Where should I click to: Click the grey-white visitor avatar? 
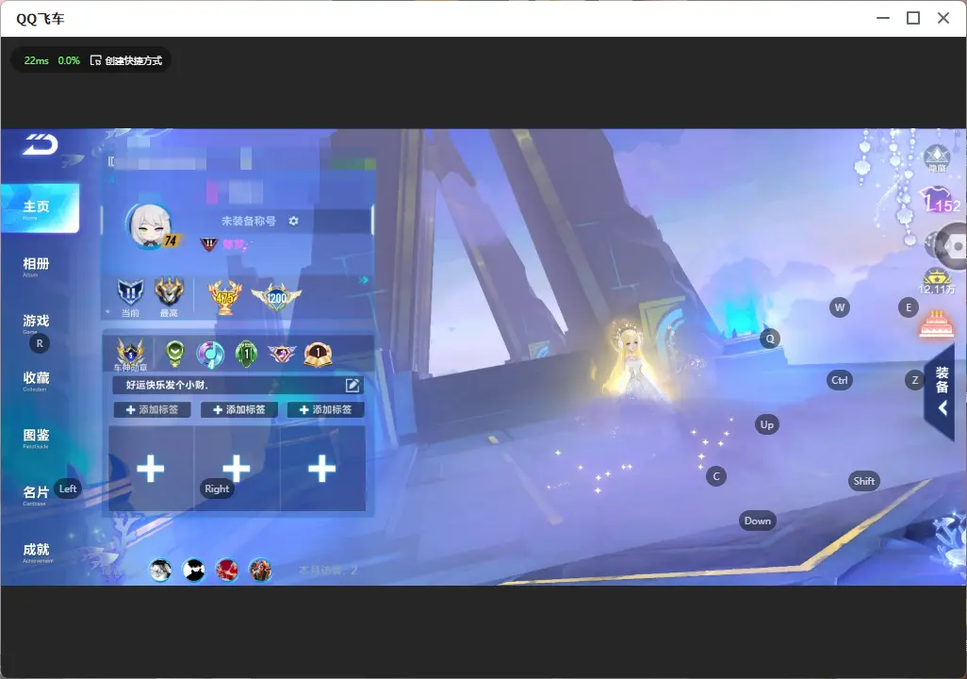(x=160, y=570)
